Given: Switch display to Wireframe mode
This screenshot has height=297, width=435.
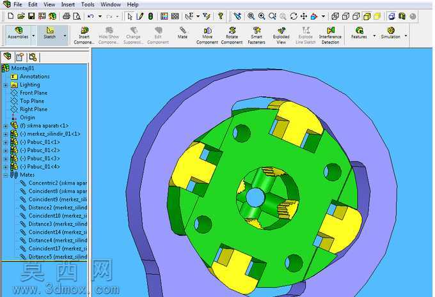Looking at the screenshot, I should coord(335,17).
